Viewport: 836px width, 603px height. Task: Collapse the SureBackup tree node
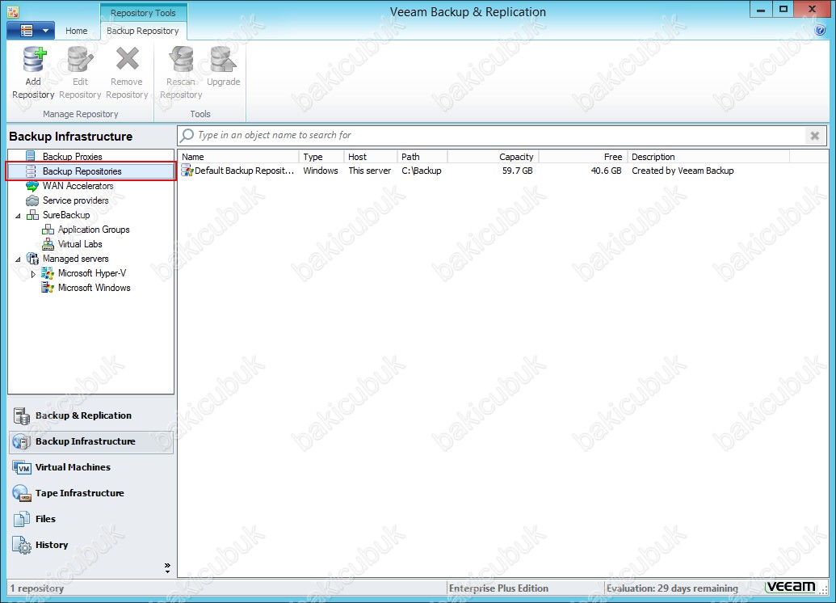[x=18, y=216]
